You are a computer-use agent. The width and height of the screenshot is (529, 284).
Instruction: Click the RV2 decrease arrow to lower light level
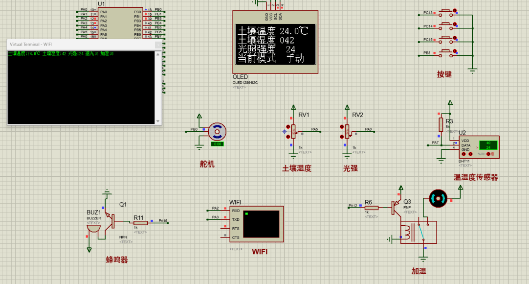(x=342, y=137)
